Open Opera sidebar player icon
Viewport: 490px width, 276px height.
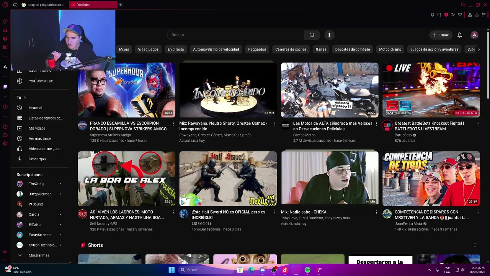pyautogui.click(x=5, y=107)
